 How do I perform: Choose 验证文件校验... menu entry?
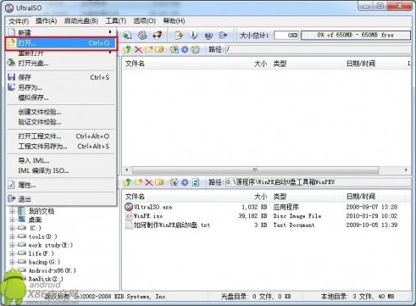coord(61,122)
